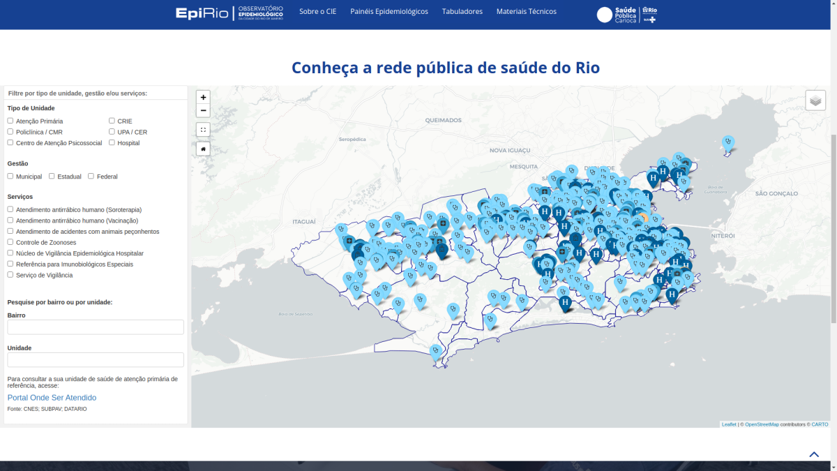Viewport: 837px width, 471px height.
Task: Open the Painéis Epidemiológicos menu
Action: 389,12
